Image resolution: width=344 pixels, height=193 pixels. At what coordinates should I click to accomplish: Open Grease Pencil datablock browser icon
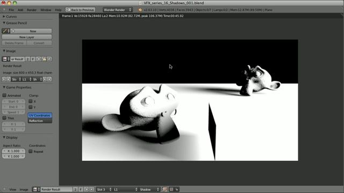6,31
